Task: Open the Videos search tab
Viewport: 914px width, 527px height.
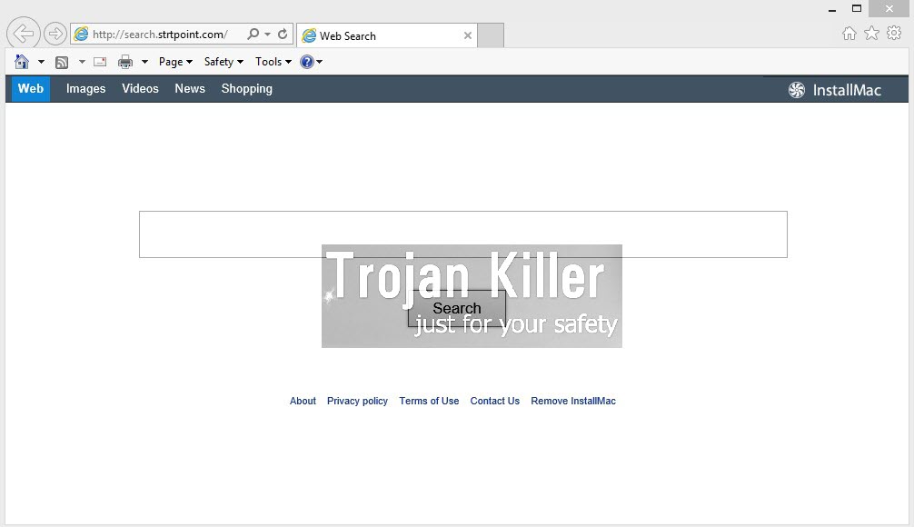Action: 140,89
